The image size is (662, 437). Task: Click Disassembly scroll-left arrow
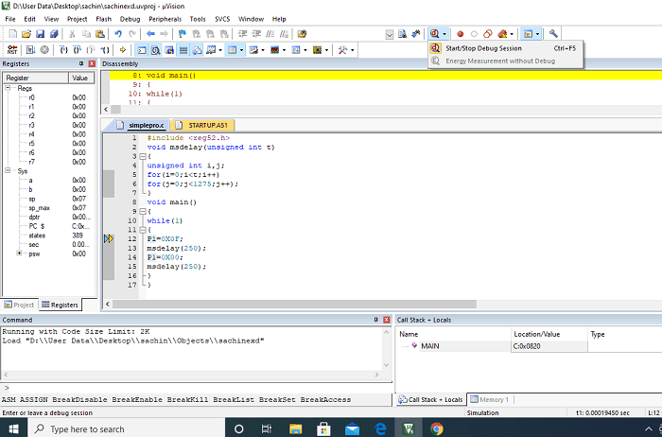click(106, 110)
